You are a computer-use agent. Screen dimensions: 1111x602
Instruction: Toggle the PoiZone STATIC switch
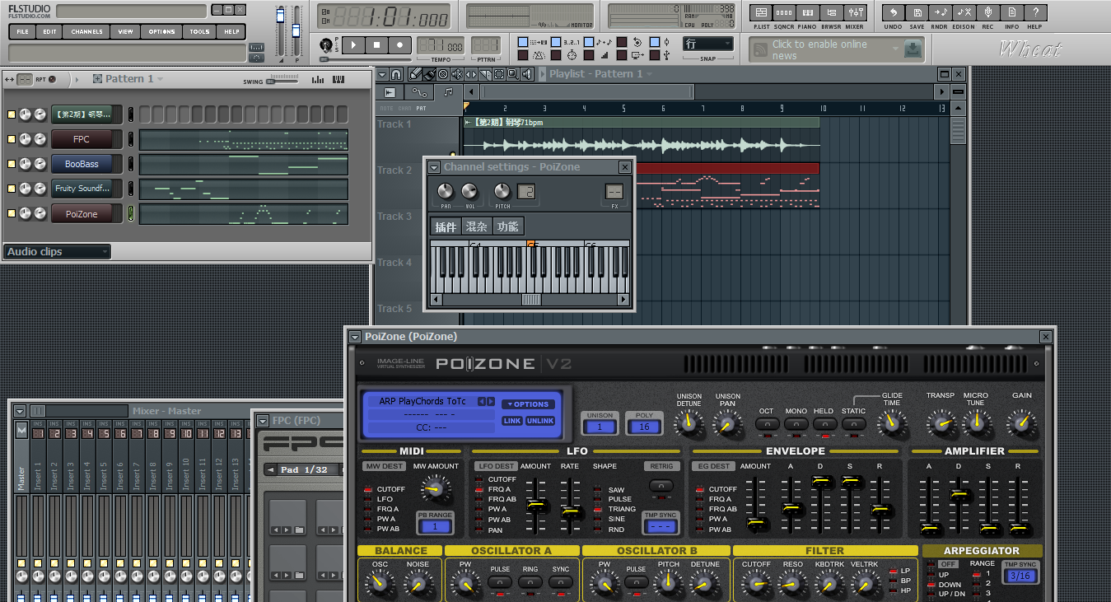[x=853, y=425]
